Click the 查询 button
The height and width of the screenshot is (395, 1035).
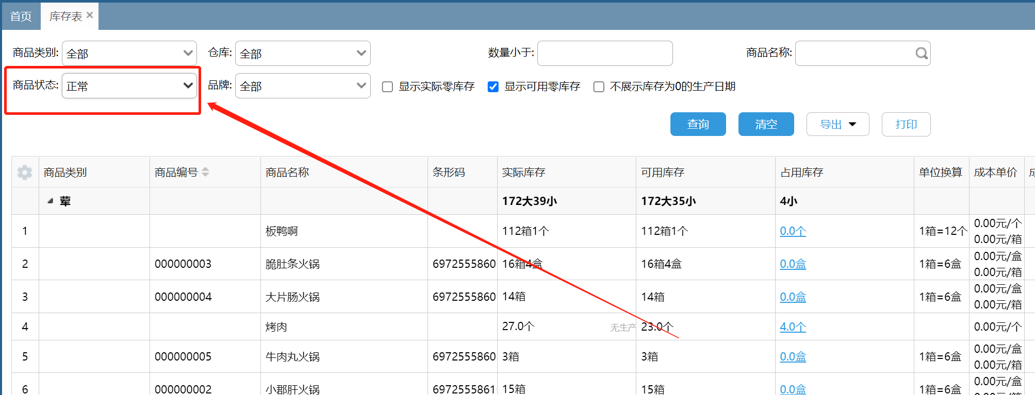[x=698, y=124]
